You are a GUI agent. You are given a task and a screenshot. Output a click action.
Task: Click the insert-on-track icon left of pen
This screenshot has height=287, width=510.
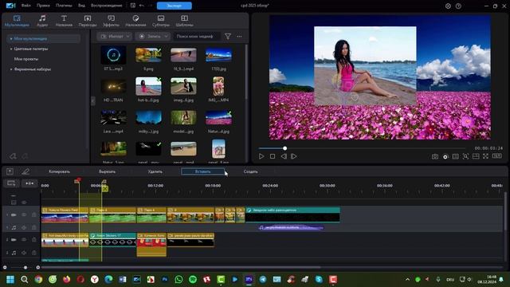(10, 171)
